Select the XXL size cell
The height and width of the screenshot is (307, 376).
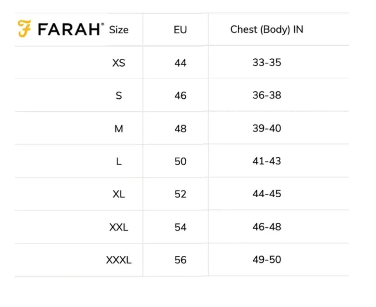coord(119,227)
